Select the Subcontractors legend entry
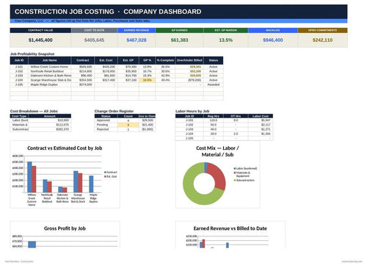 pos(244,181)
